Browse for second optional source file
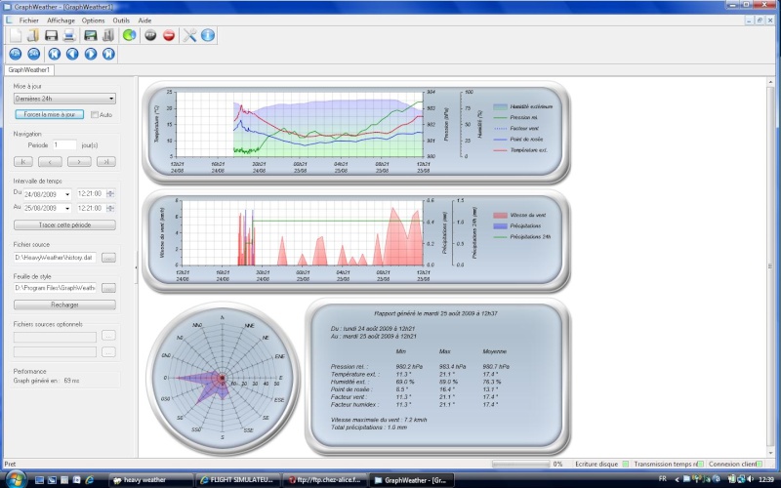781x488 pixels. pyautogui.click(x=108, y=352)
